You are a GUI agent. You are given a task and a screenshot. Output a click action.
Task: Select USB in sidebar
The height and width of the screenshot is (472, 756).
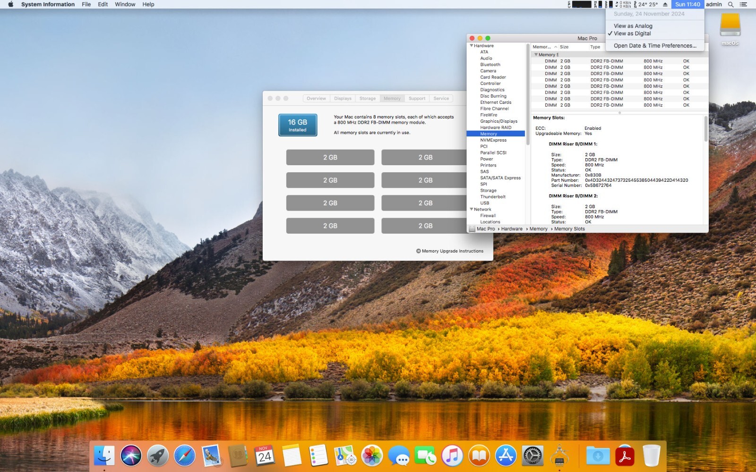click(485, 203)
